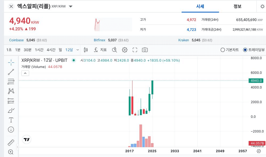Image resolution: width=266 pixels, height=157 pixels.
Task: Click the 44.057B volume axis label
Action: (257, 143)
